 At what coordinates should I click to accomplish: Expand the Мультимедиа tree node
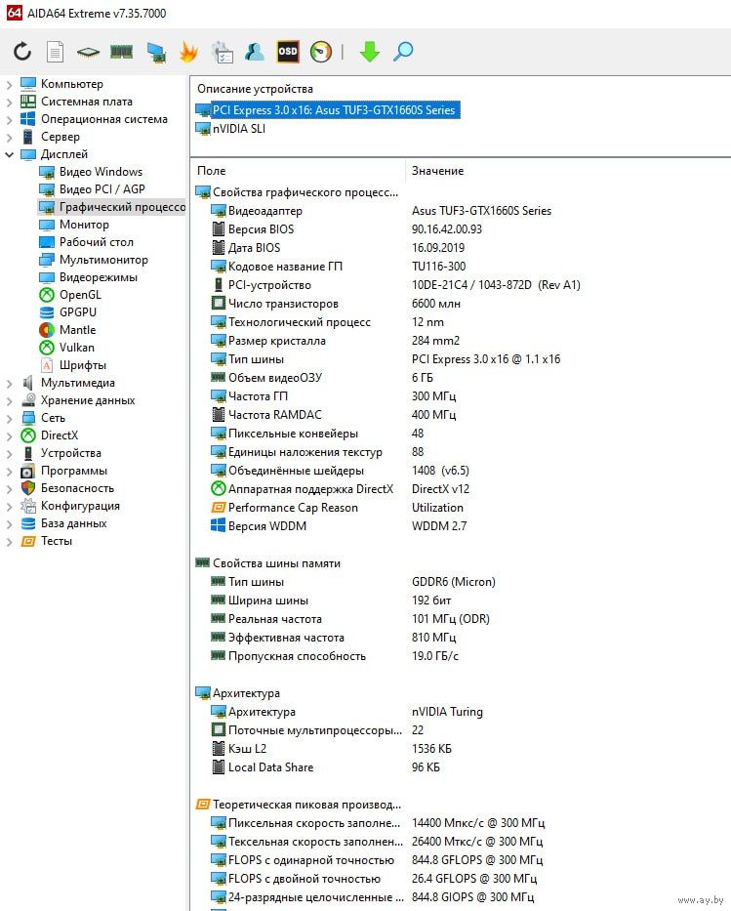[x=10, y=383]
